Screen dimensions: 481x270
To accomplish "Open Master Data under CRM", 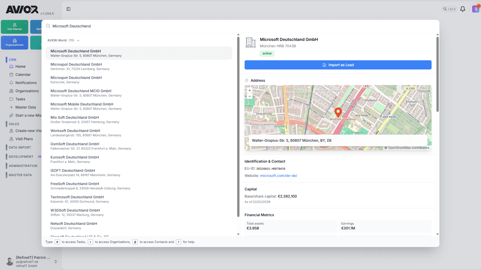I will [25, 107].
